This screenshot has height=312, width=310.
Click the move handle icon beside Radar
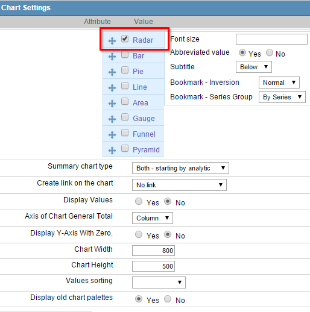point(112,41)
